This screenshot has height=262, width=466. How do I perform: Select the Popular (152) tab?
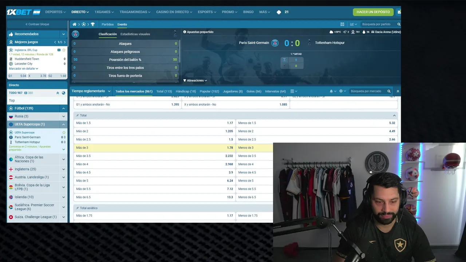[209, 91]
